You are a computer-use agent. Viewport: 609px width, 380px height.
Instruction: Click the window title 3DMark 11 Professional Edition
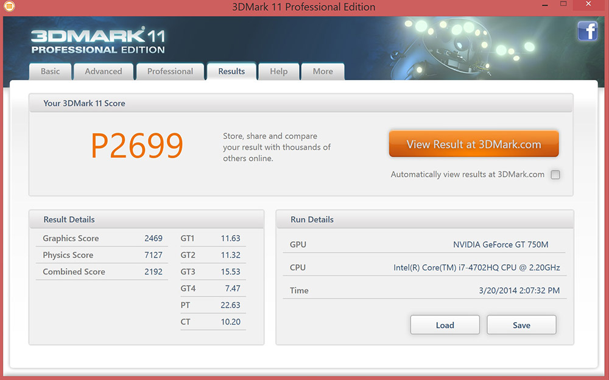coord(304,7)
